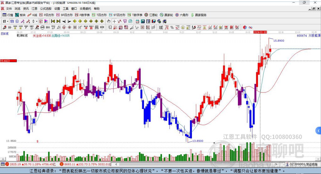Open the calculator icon

click(x=143, y=21)
